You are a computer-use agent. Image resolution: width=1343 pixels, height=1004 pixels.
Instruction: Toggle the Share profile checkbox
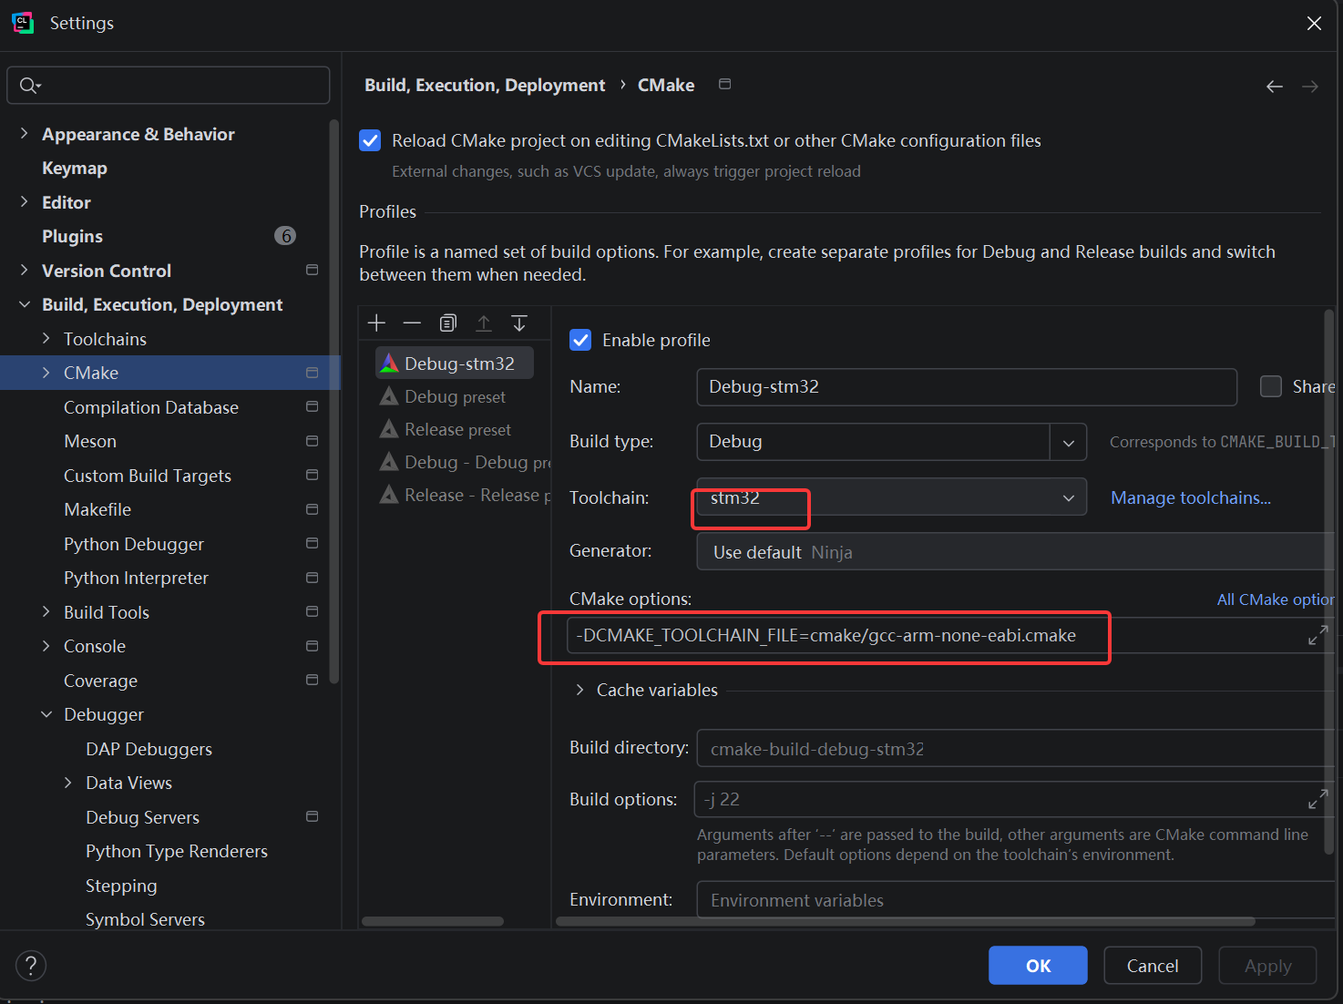coord(1271,386)
